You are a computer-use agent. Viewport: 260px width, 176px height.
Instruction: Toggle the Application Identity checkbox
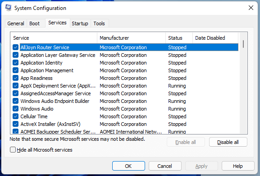(16, 63)
